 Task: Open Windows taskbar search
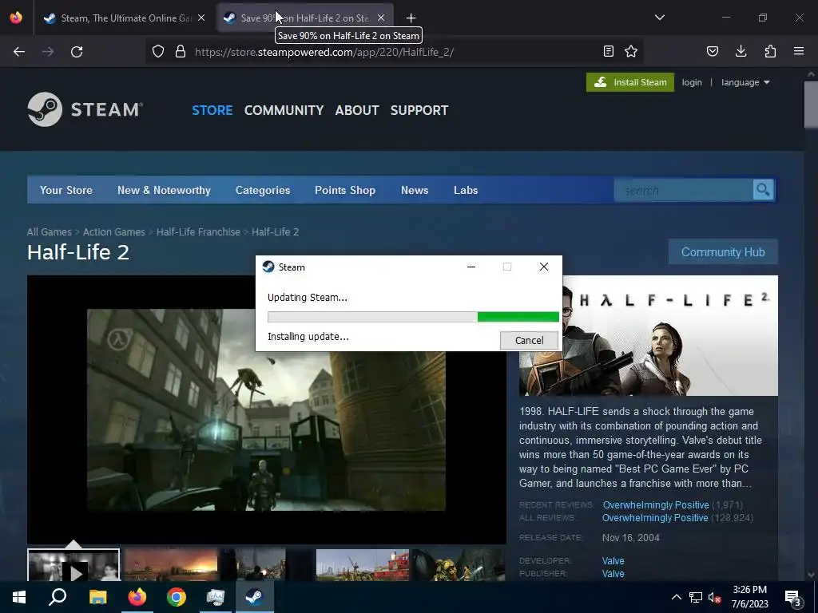pyautogui.click(x=58, y=597)
